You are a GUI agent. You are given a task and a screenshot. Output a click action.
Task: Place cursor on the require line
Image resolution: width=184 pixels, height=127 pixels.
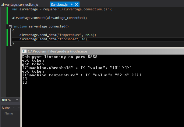point(61,9)
